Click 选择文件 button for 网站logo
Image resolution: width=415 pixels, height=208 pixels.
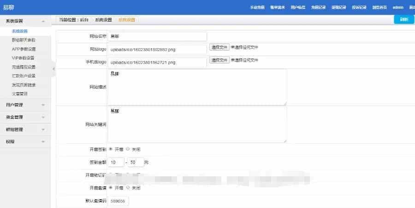coord(219,47)
